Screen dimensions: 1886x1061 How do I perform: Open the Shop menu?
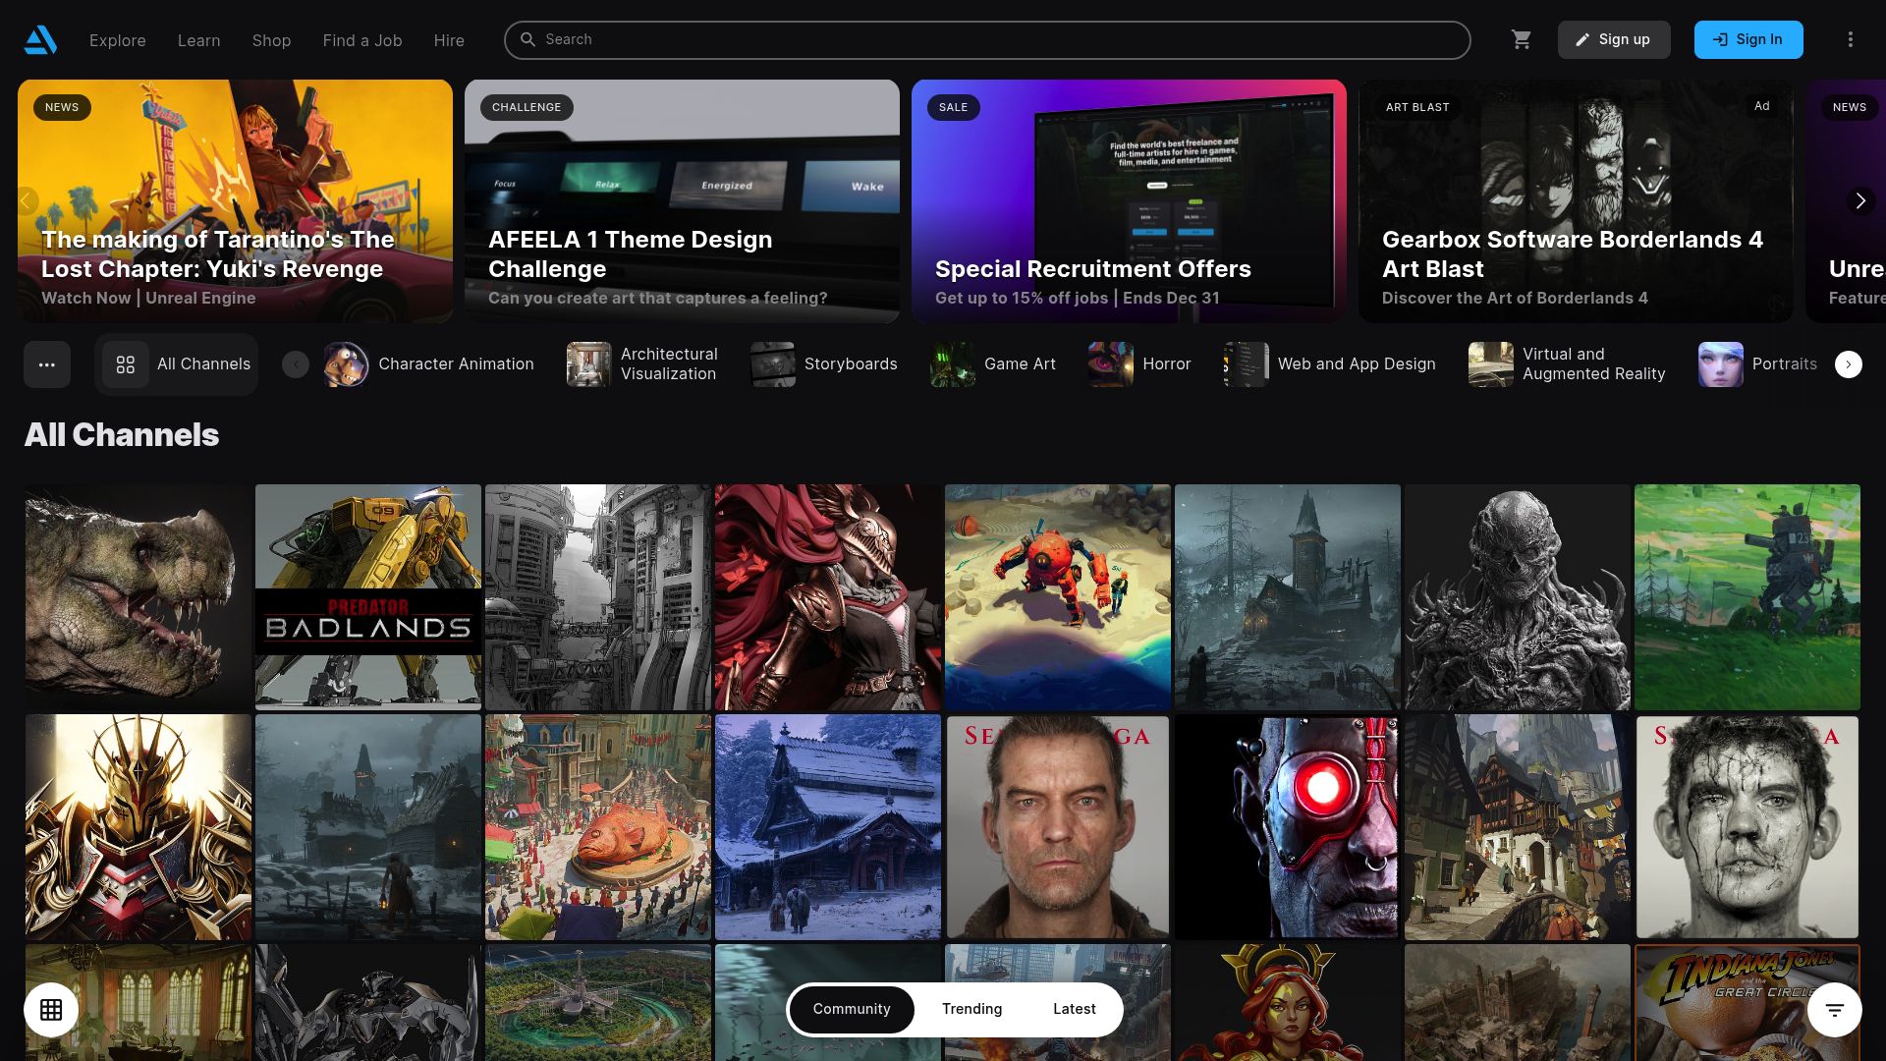click(271, 40)
